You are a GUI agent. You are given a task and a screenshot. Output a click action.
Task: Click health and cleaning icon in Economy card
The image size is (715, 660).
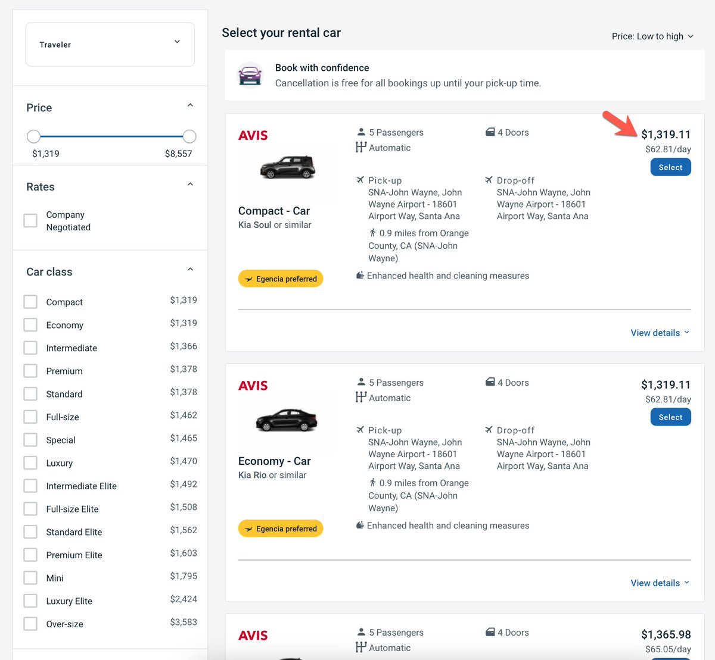[360, 525]
